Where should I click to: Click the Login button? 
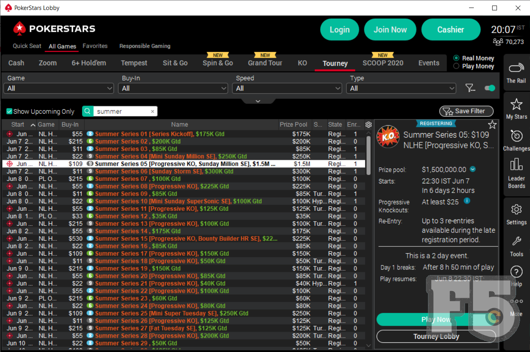(x=340, y=29)
